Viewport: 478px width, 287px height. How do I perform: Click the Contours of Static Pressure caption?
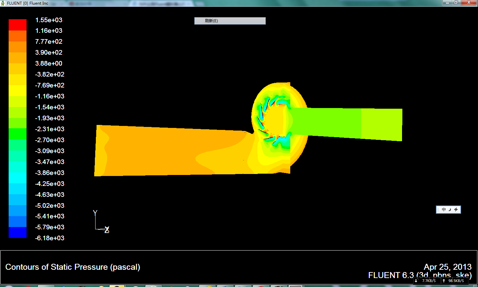[x=73, y=267]
